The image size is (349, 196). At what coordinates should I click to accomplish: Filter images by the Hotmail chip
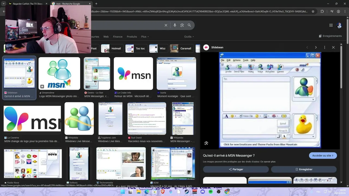pos(112,48)
